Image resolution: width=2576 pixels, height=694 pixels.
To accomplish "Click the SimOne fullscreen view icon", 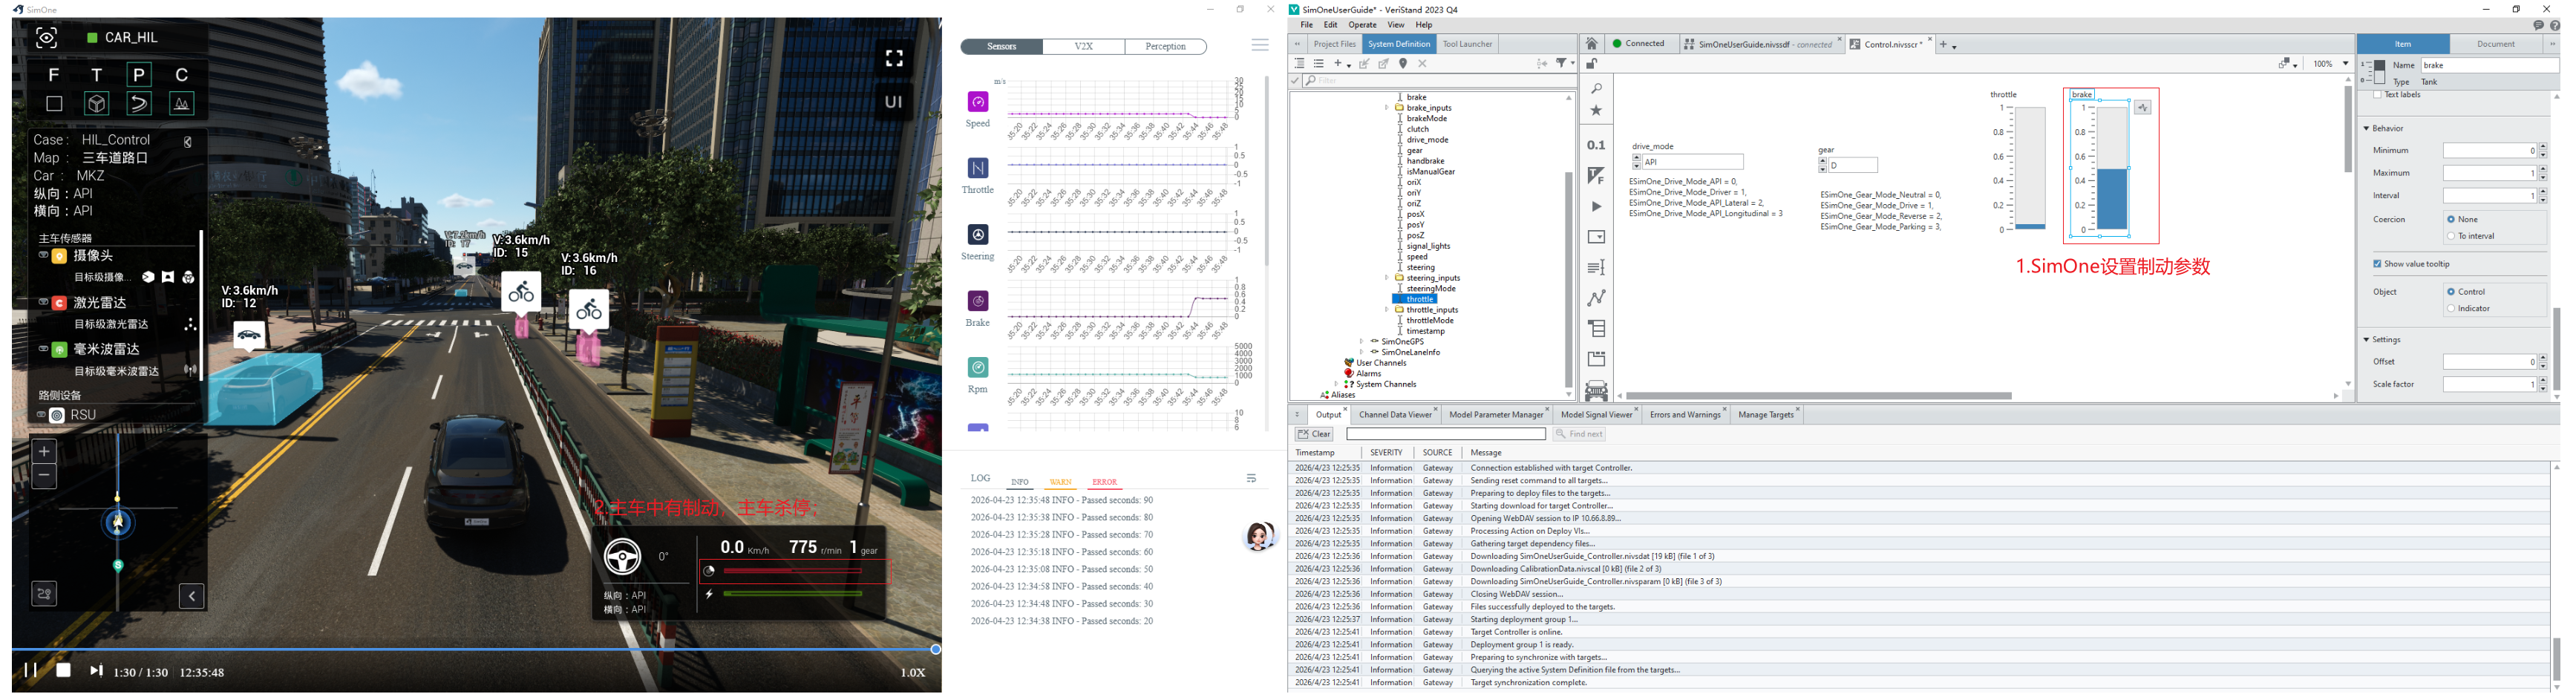I will (894, 58).
